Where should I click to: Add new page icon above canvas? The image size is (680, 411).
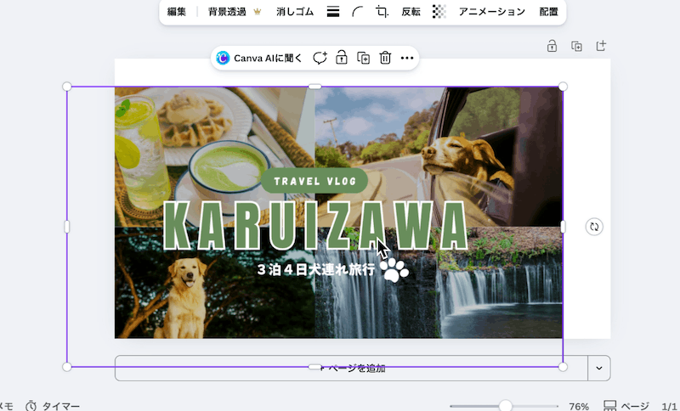pos(601,46)
